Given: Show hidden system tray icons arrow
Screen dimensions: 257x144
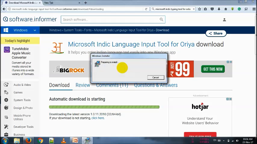Looking at the screenshot, I should click(x=224, y=141).
